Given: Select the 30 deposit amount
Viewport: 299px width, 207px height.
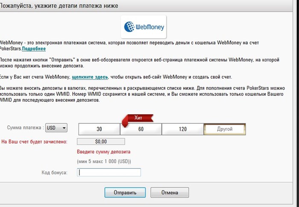Looking at the screenshot, I should tap(99, 129).
